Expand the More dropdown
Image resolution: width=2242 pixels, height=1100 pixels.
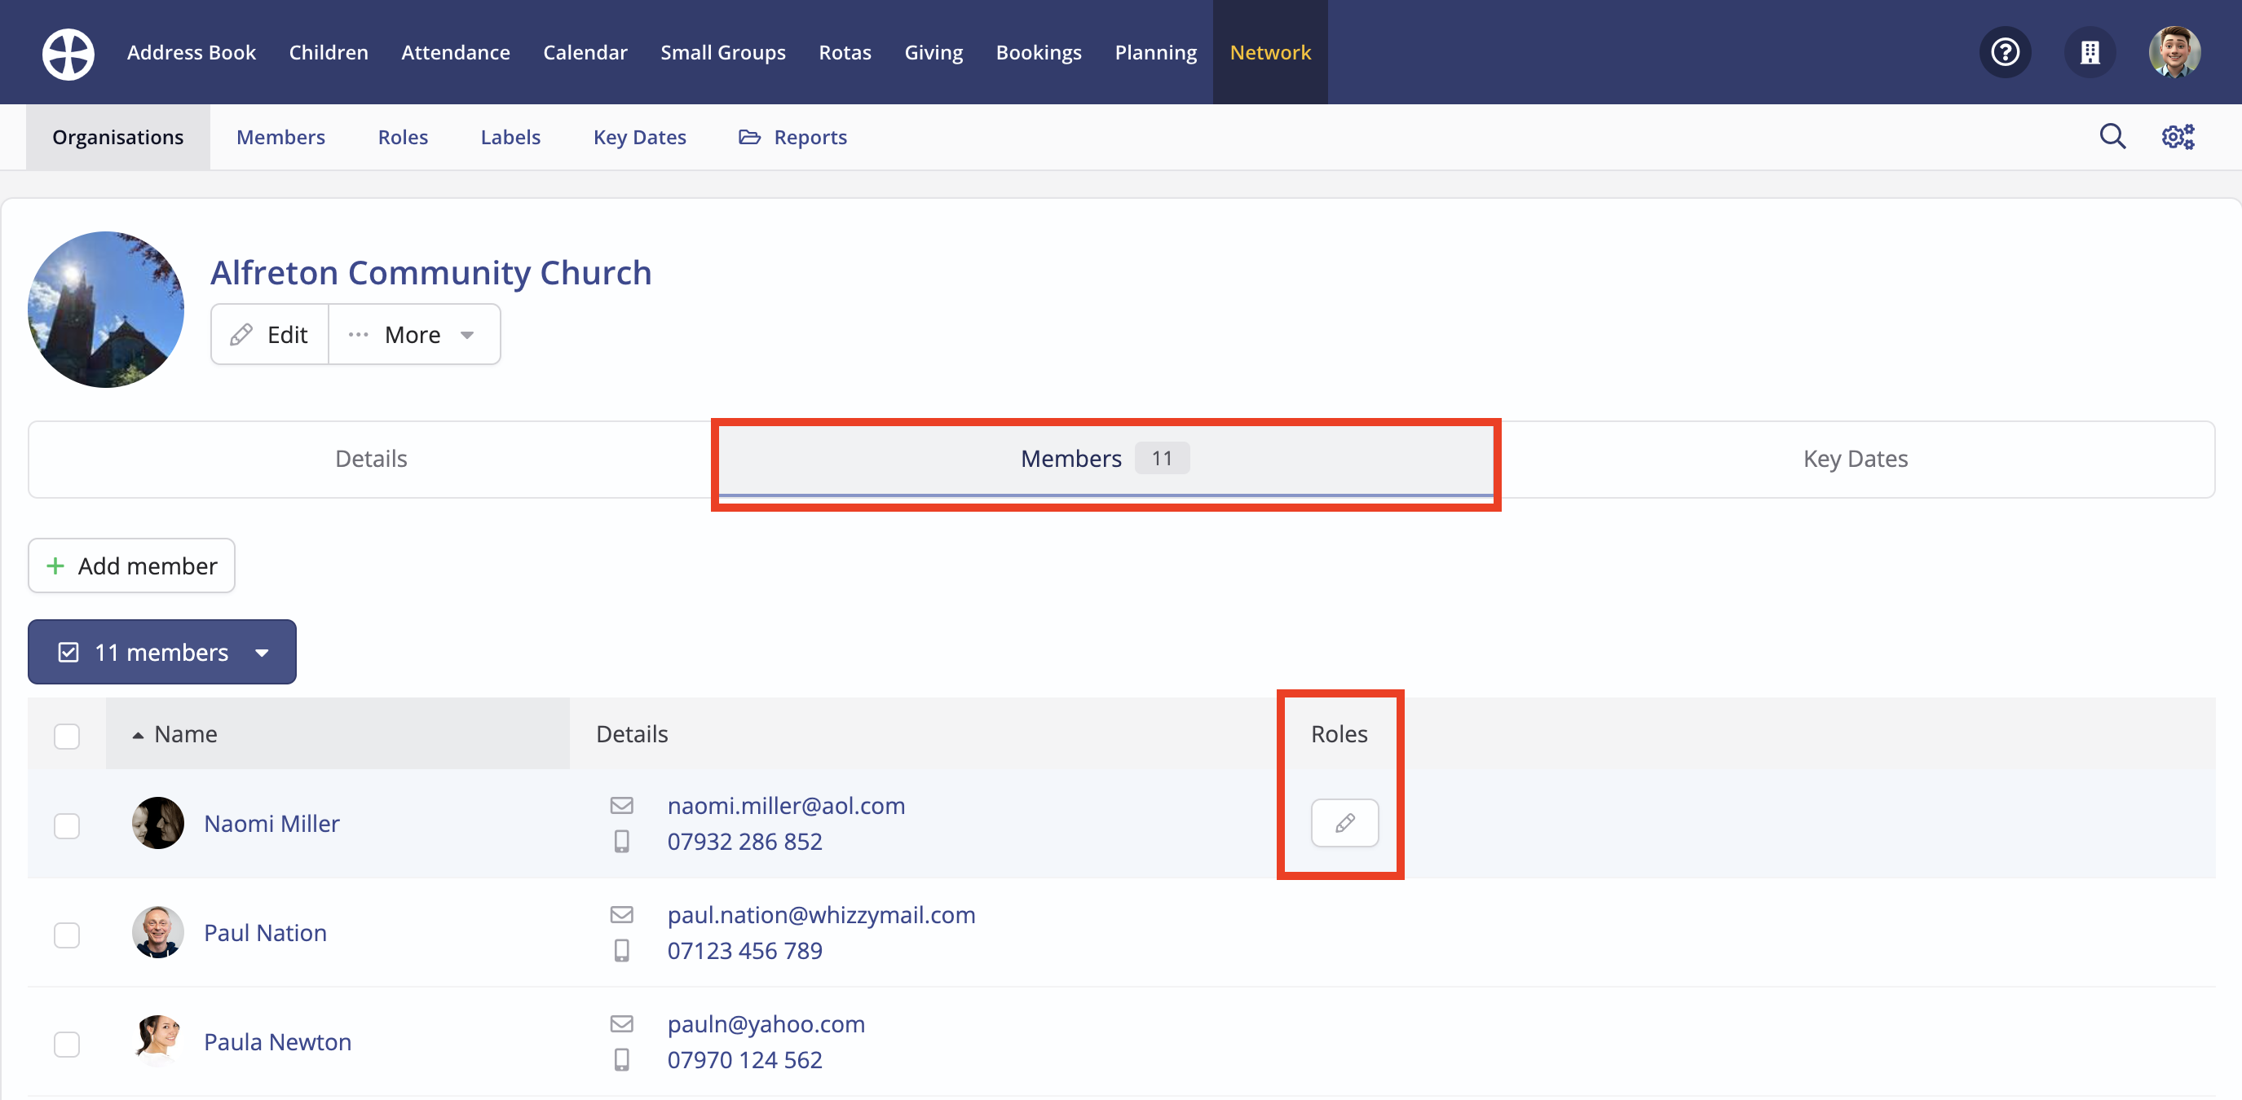[x=413, y=335]
